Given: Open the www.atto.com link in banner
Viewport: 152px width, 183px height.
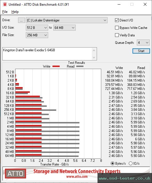Looking at the screenshot, I should (x=77, y=177).
